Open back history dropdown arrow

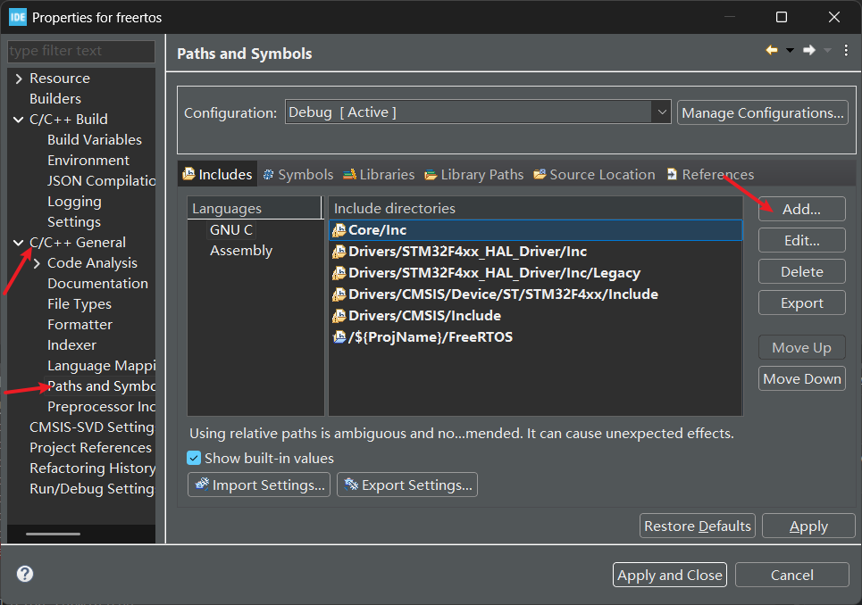[790, 51]
